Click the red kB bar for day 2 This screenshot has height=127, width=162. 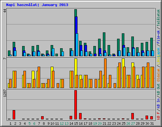pyautogui.click(x=14, y=115)
